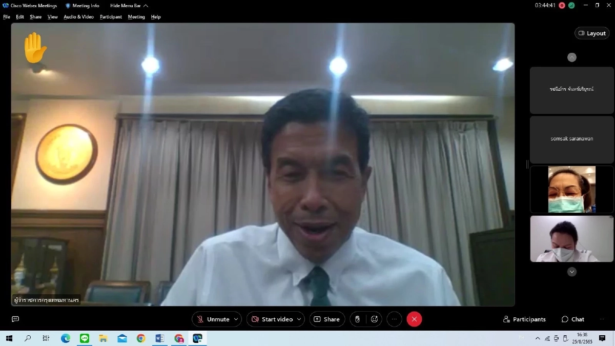Click the Share content button
615x346 pixels.
tap(327, 319)
